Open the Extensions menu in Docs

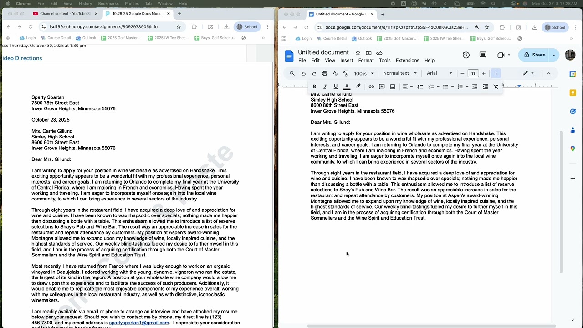(x=407, y=61)
